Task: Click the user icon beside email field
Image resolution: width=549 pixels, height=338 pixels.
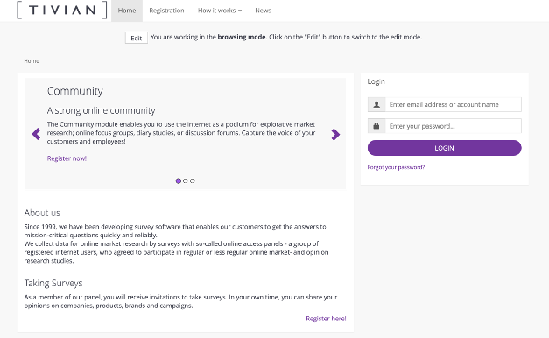Action: (377, 104)
